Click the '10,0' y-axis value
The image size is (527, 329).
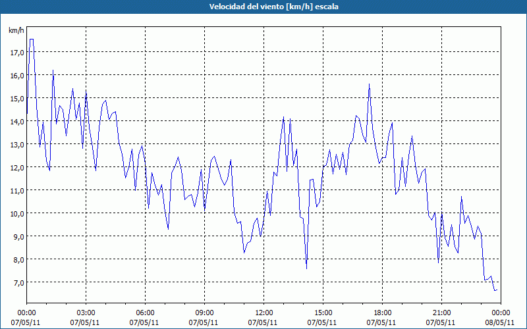(x=18, y=213)
